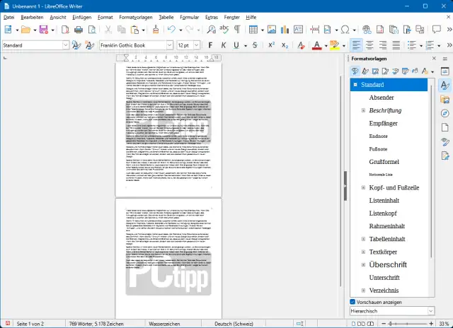
Task: Click the Save document icon
Action: (x=43, y=30)
